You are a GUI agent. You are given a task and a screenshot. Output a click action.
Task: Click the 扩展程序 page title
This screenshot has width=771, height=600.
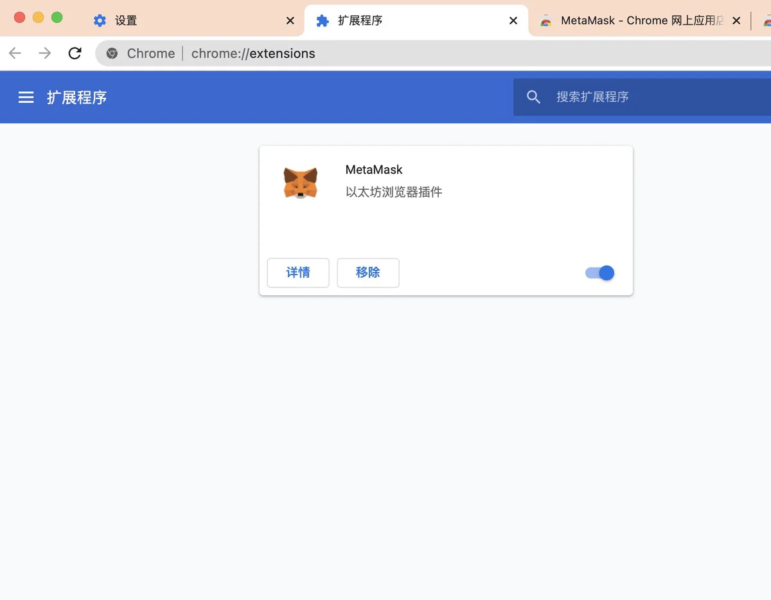(77, 97)
